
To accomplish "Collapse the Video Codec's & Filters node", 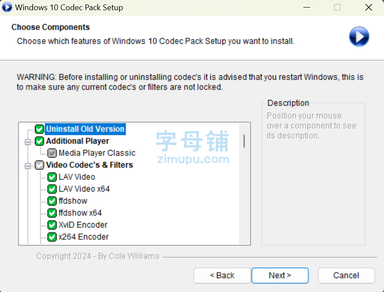I will point(28,166).
